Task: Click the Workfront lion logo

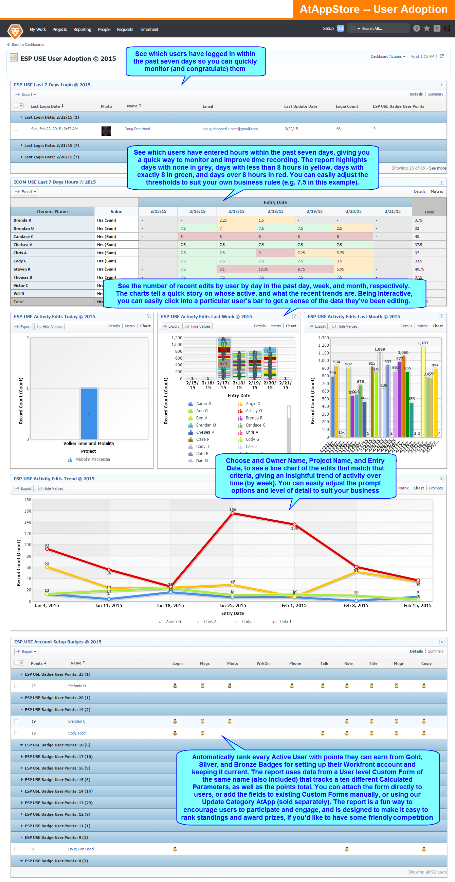Action: 15,31
